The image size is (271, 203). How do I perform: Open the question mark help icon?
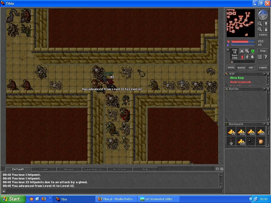266,57
